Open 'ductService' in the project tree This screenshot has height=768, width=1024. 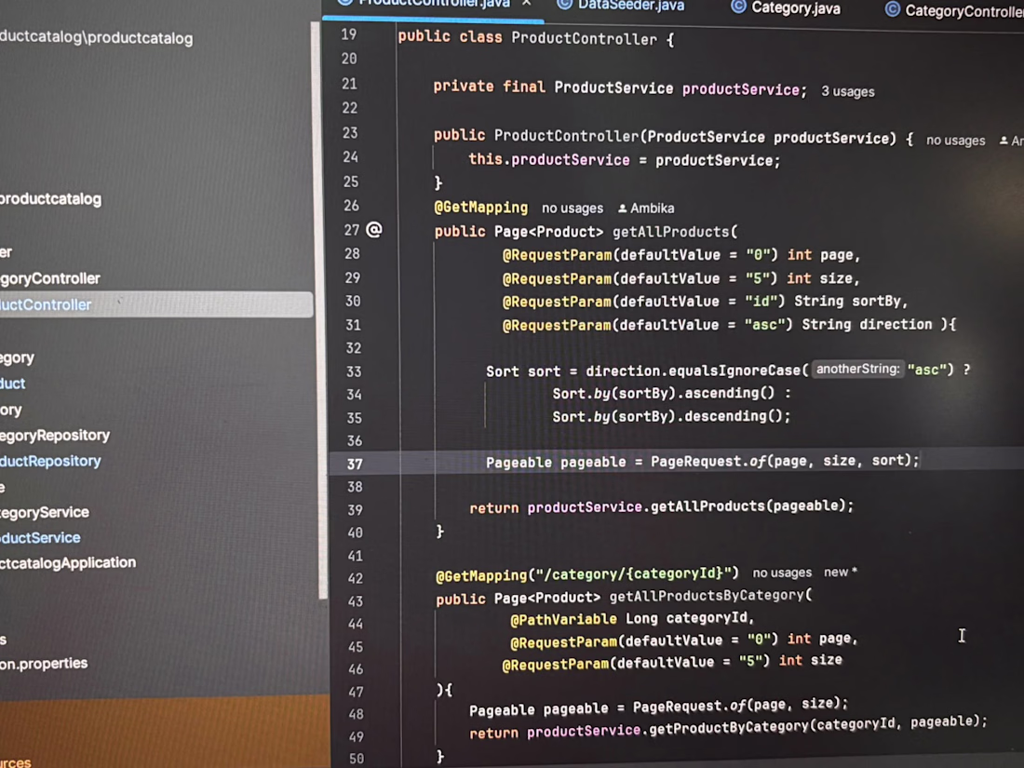(x=40, y=538)
